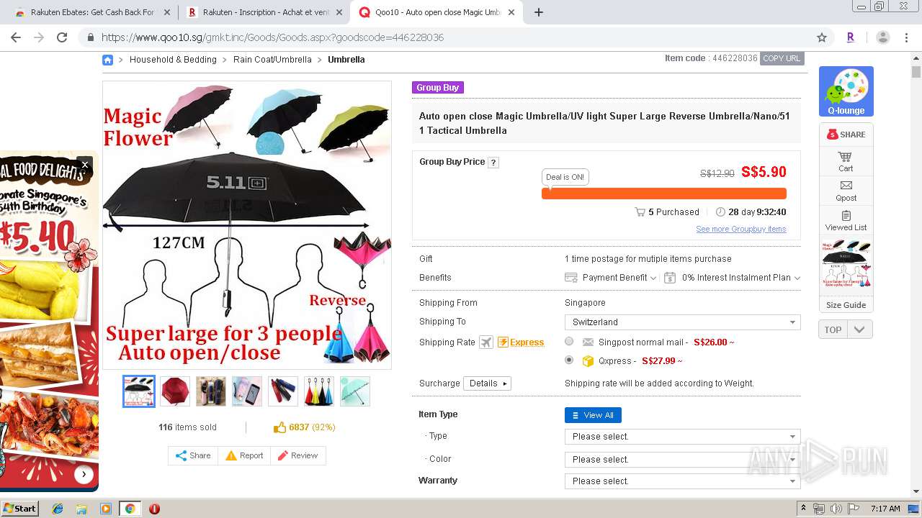Open a new browser tab
Image resolution: width=922 pixels, height=518 pixels.
[x=538, y=12]
